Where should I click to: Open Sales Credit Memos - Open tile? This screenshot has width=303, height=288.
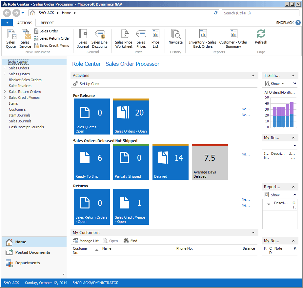pos(131,207)
